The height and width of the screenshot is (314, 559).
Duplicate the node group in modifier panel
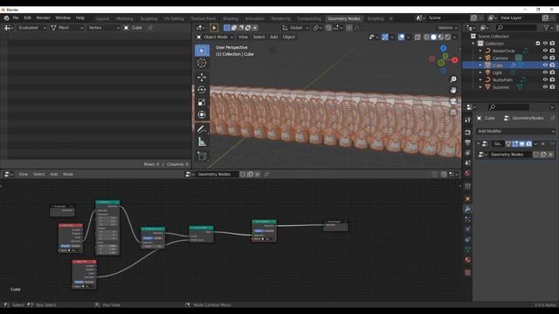543,154
